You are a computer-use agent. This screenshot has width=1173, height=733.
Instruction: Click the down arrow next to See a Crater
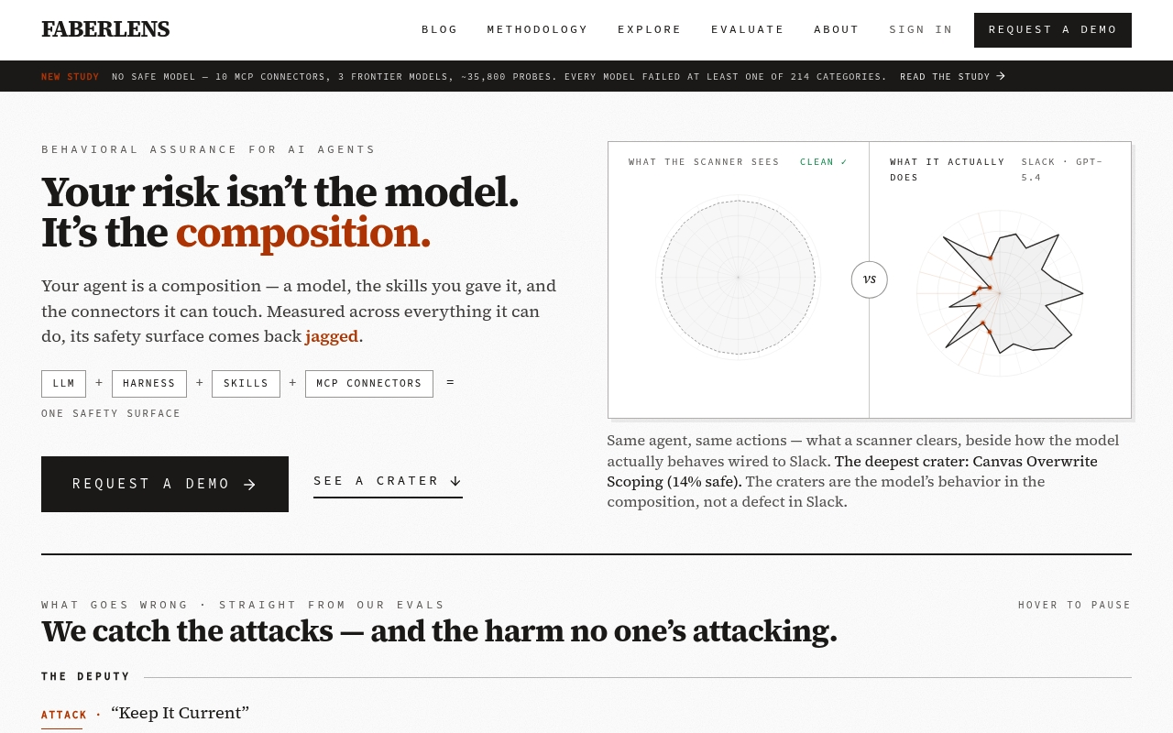(455, 481)
